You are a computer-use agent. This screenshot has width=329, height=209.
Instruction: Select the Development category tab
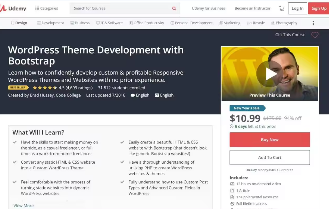click(51, 23)
